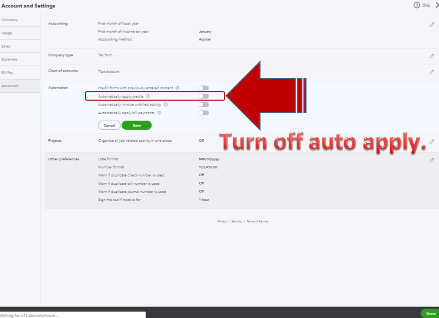Click the January tax year value
Image resolution: width=439 pixels, height=318 pixels.
[205, 32]
